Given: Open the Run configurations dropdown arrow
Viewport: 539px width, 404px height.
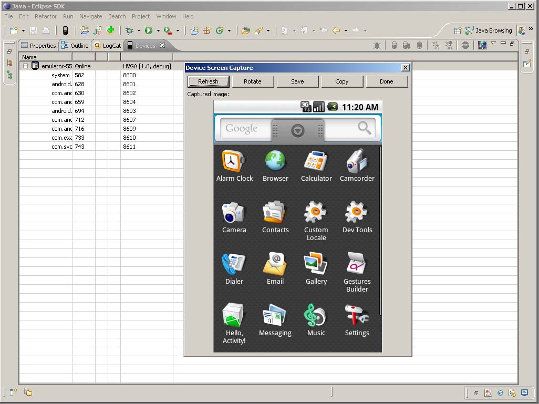Looking at the screenshot, I should click(158, 30).
